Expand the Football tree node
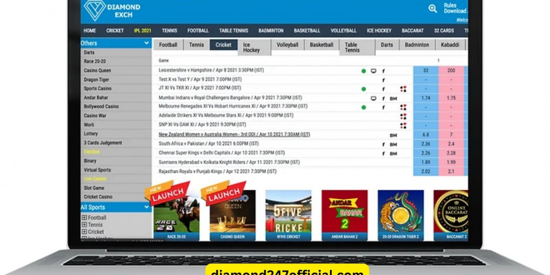The height and width of the screenshot is (275, 550). (x=84, y=218)
